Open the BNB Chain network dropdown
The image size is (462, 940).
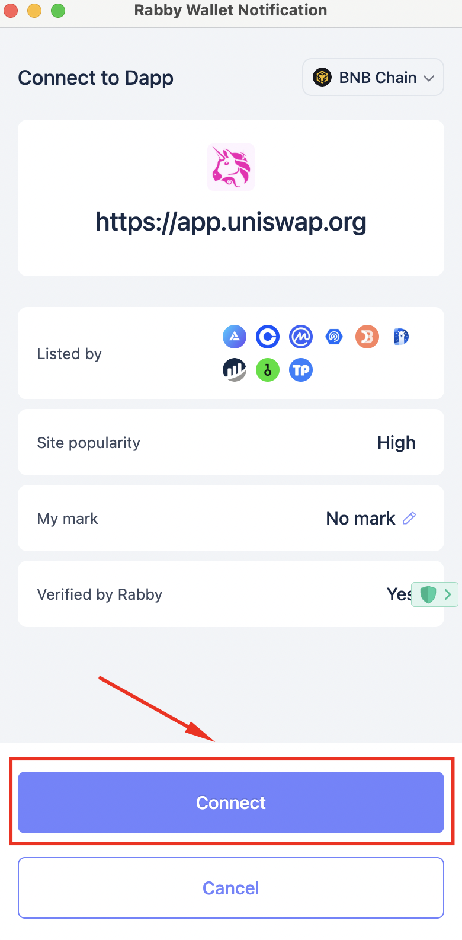pos(373,78)
